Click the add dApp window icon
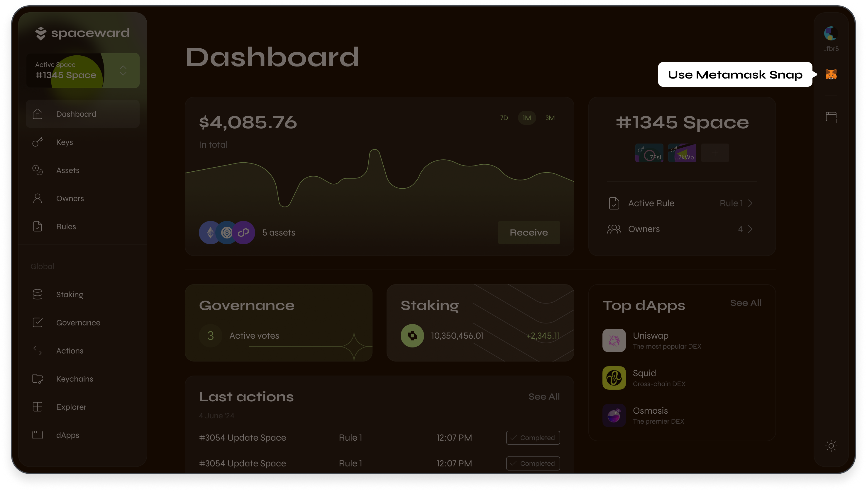This screenshot has height=491, width=867. 831,117
